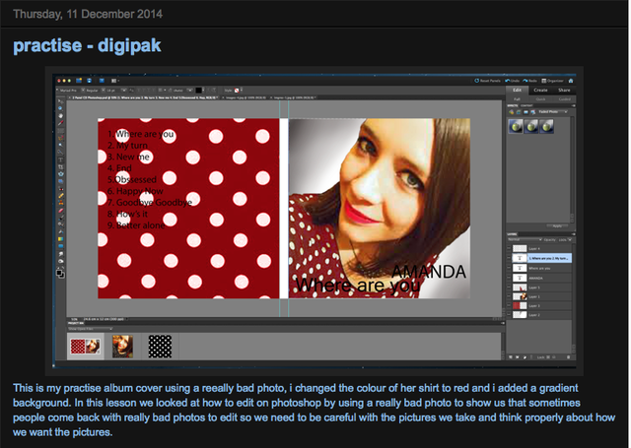Select the Clone Stamp tool
The height and width of the screenshot is (448, 631).
(61, 203)
